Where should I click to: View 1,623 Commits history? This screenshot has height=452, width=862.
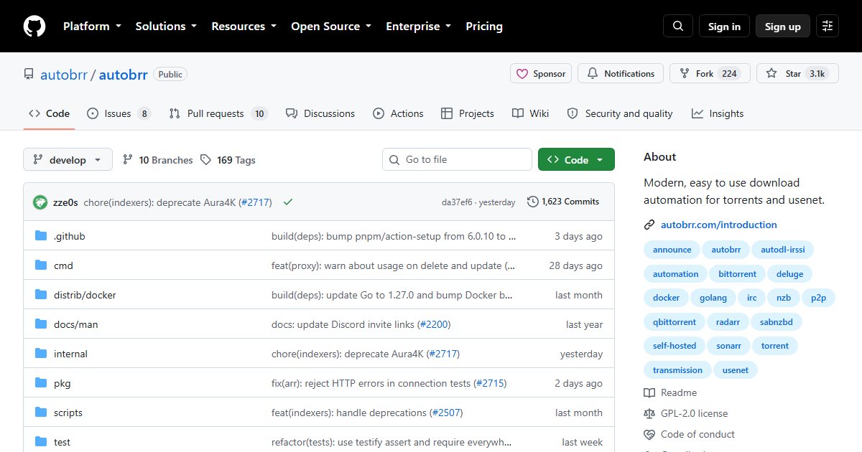pos(563,202)
